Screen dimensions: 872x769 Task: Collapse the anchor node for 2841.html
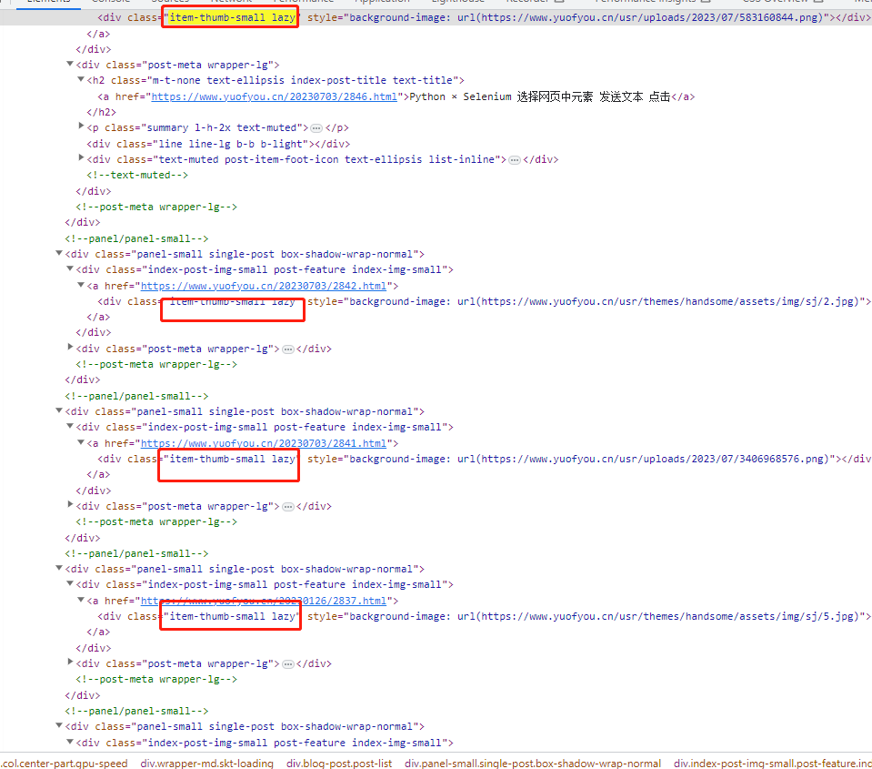pyautogui.click(x=81, y=443)
